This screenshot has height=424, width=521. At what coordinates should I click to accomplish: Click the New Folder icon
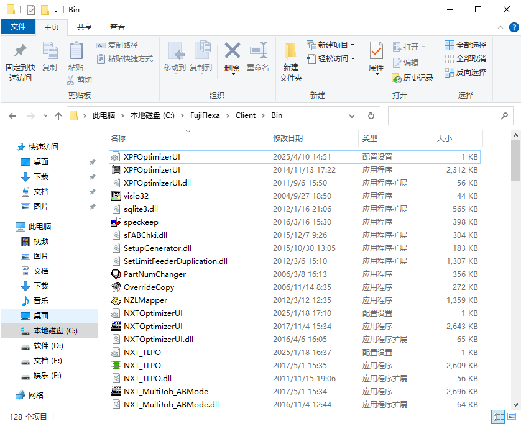[290, 61]
